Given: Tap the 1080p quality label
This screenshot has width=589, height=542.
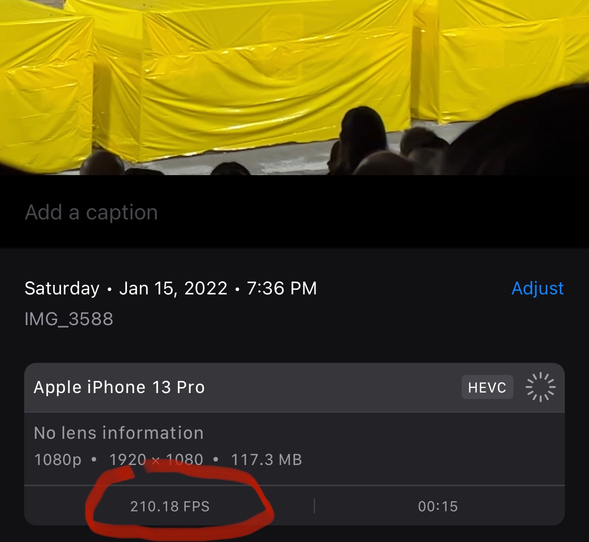Looking at the screenshot, I should pos(57,459).
